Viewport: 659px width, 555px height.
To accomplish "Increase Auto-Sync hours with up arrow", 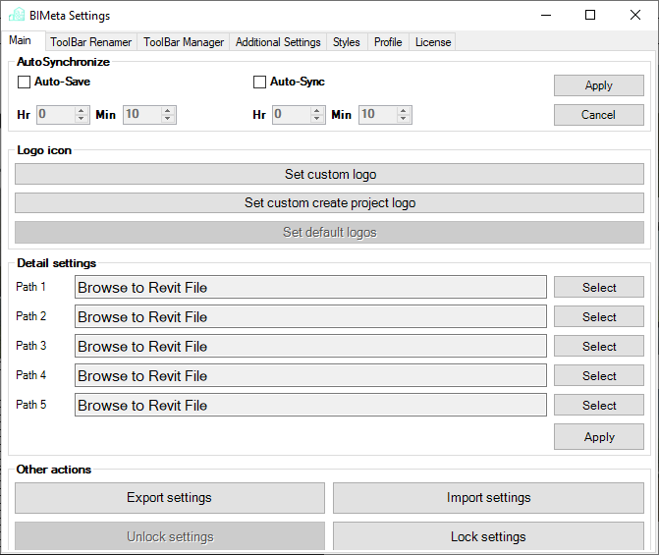I will click(x=318, y=110).
